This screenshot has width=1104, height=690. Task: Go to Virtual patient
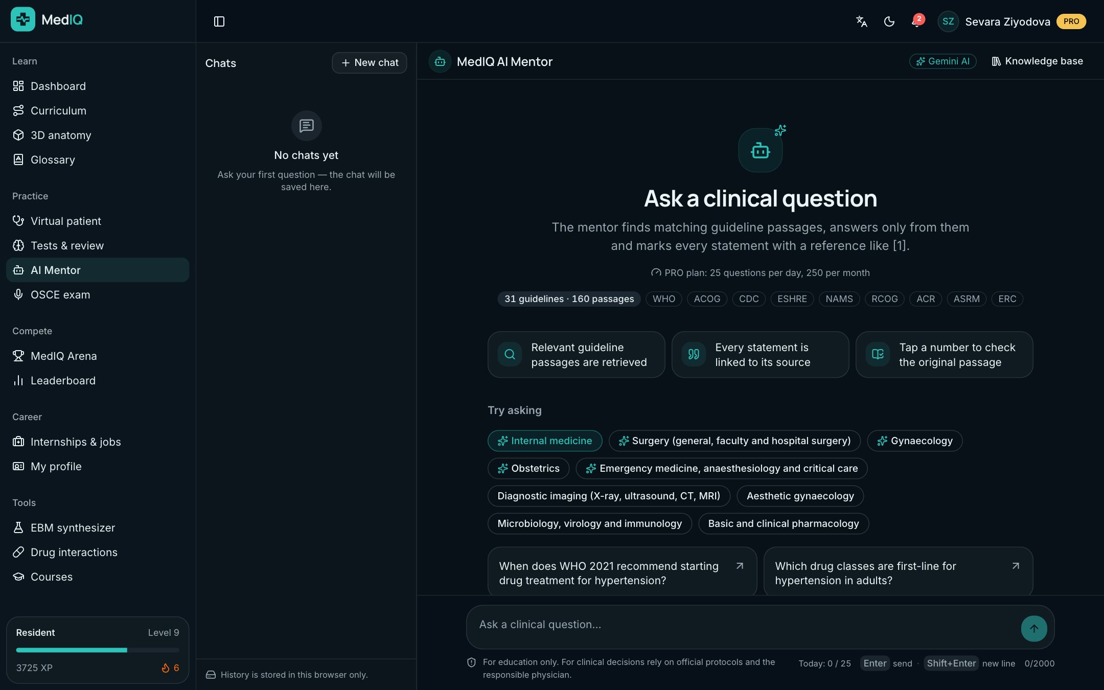pyautogui.click(x=98, y=221)
